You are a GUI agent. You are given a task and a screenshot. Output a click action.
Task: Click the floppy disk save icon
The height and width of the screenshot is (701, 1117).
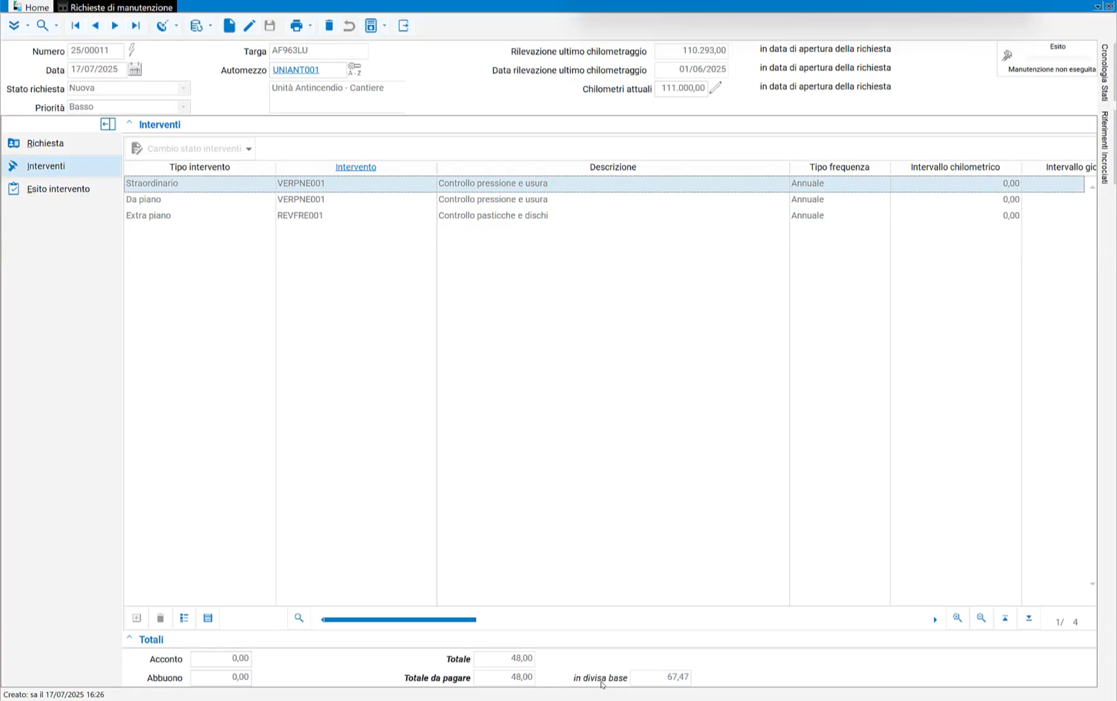coord(270,26)
